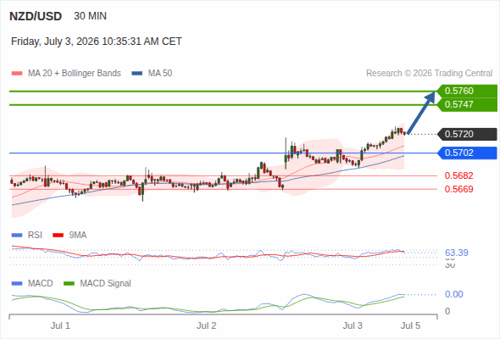The height and width of the screenshot is (339, 500).
Task: Open the Research Trading Central copyright link
Action: click(x=429, y=74)
